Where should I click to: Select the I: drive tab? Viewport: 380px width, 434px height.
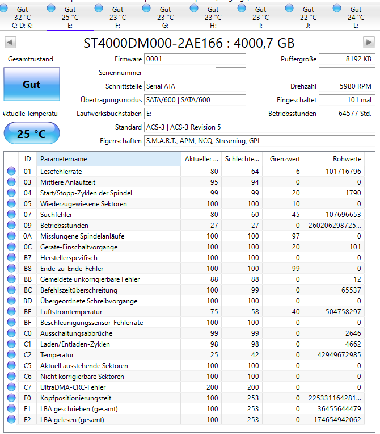tap(260, 17)
